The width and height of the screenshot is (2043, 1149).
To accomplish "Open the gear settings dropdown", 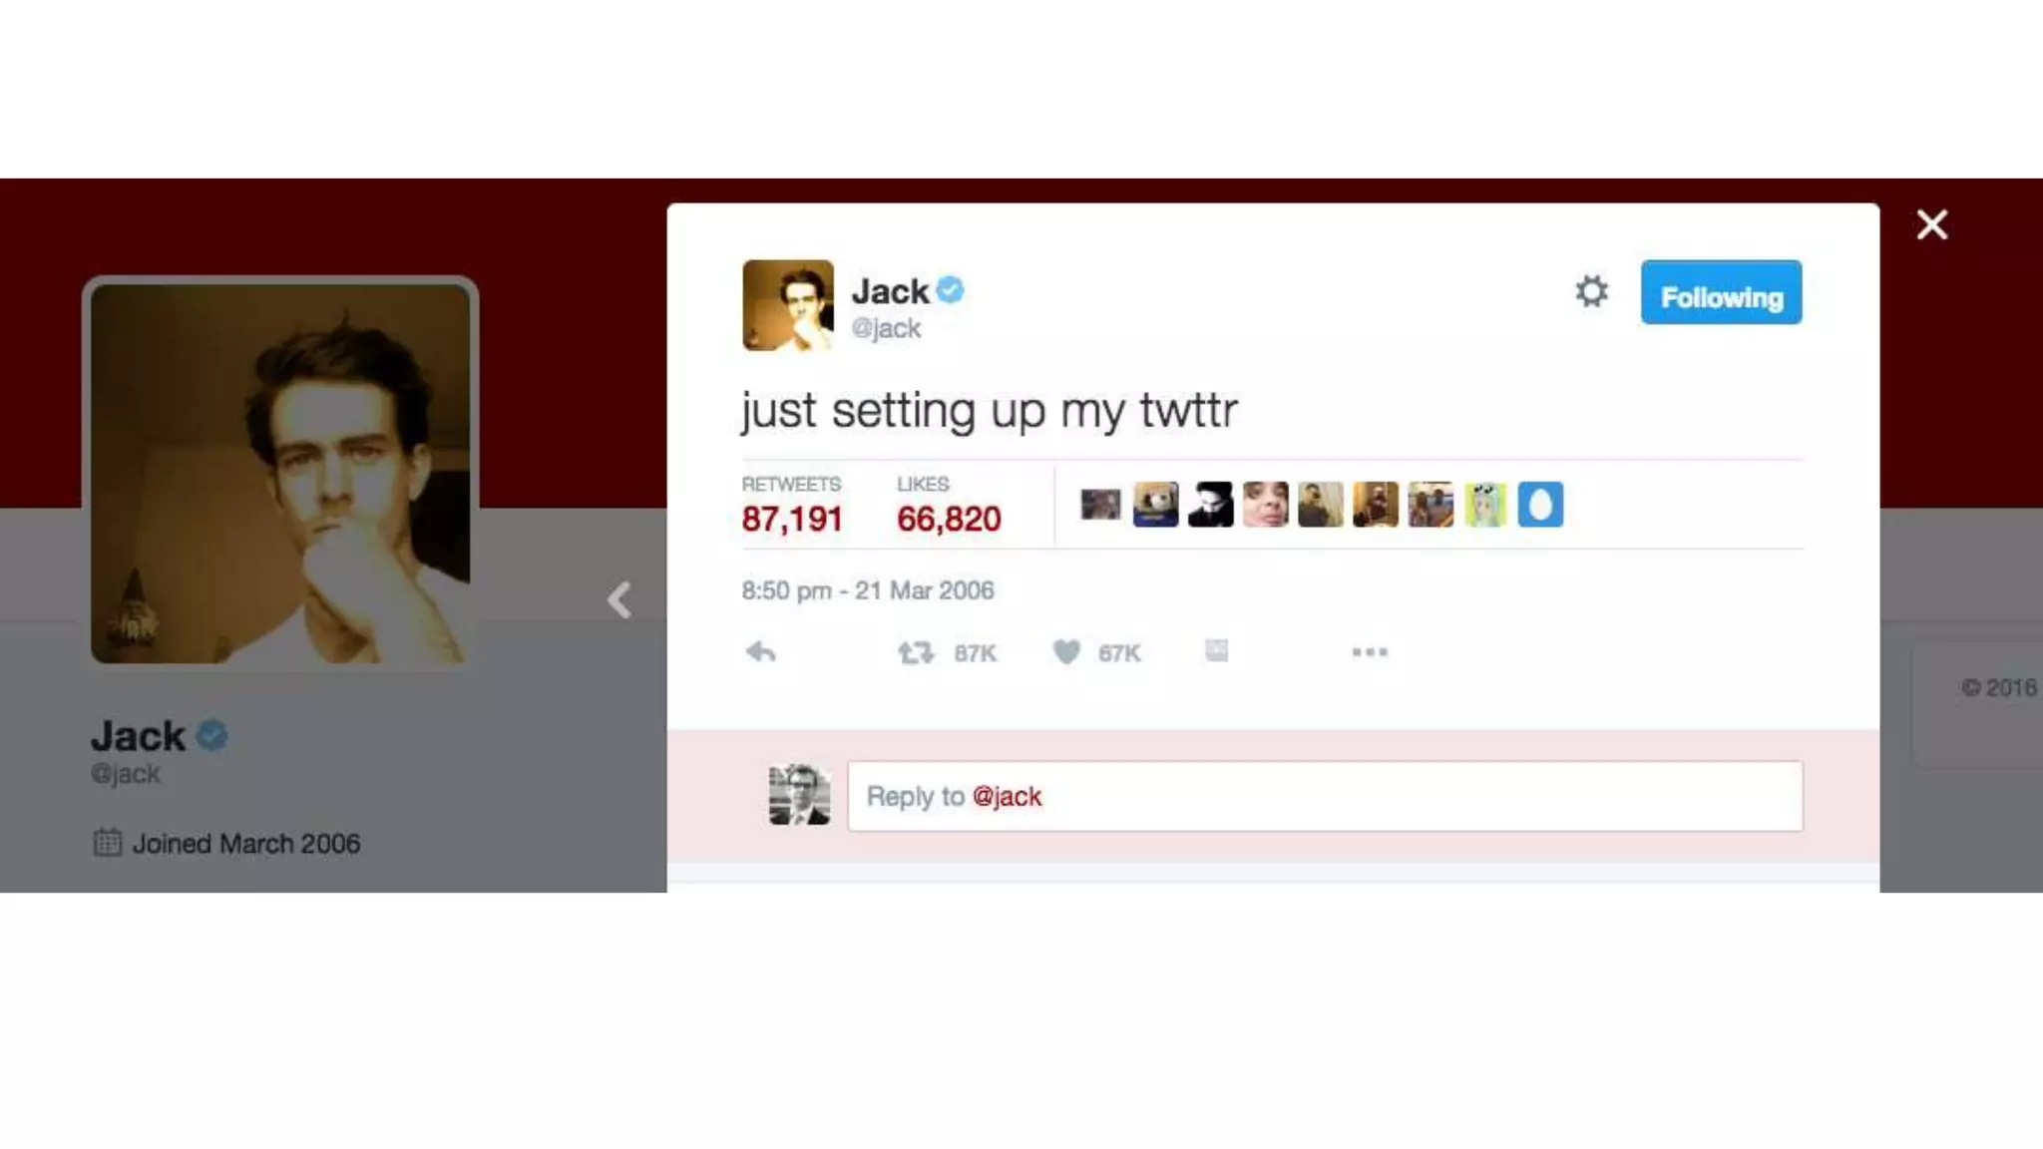I will point(1591,291).
